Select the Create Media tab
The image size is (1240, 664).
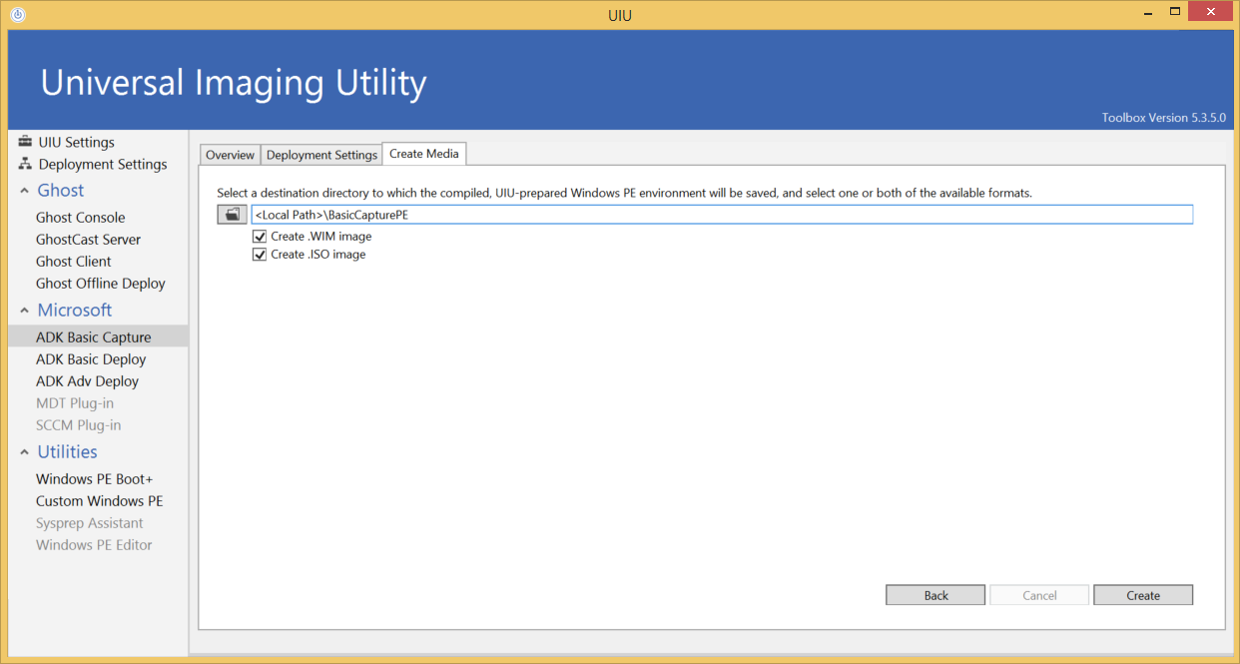(424, 154)
